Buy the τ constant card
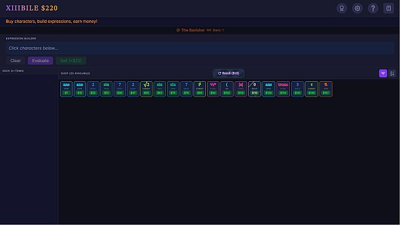This screenshot has width=400, height=225. tap(312, 89)
